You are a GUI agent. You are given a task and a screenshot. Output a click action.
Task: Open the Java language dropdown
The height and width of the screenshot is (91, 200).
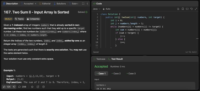coord(96,9)
